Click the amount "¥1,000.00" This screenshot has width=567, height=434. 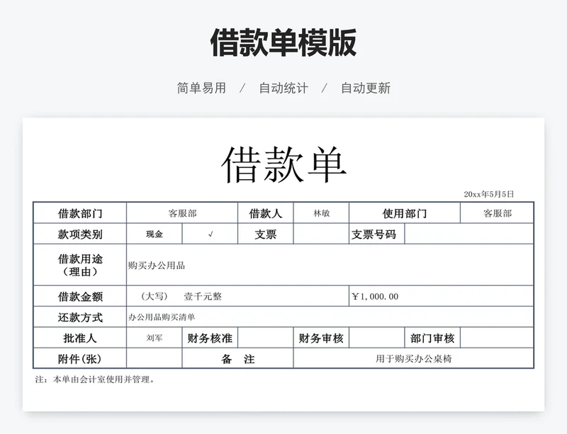tap(375, 297)
